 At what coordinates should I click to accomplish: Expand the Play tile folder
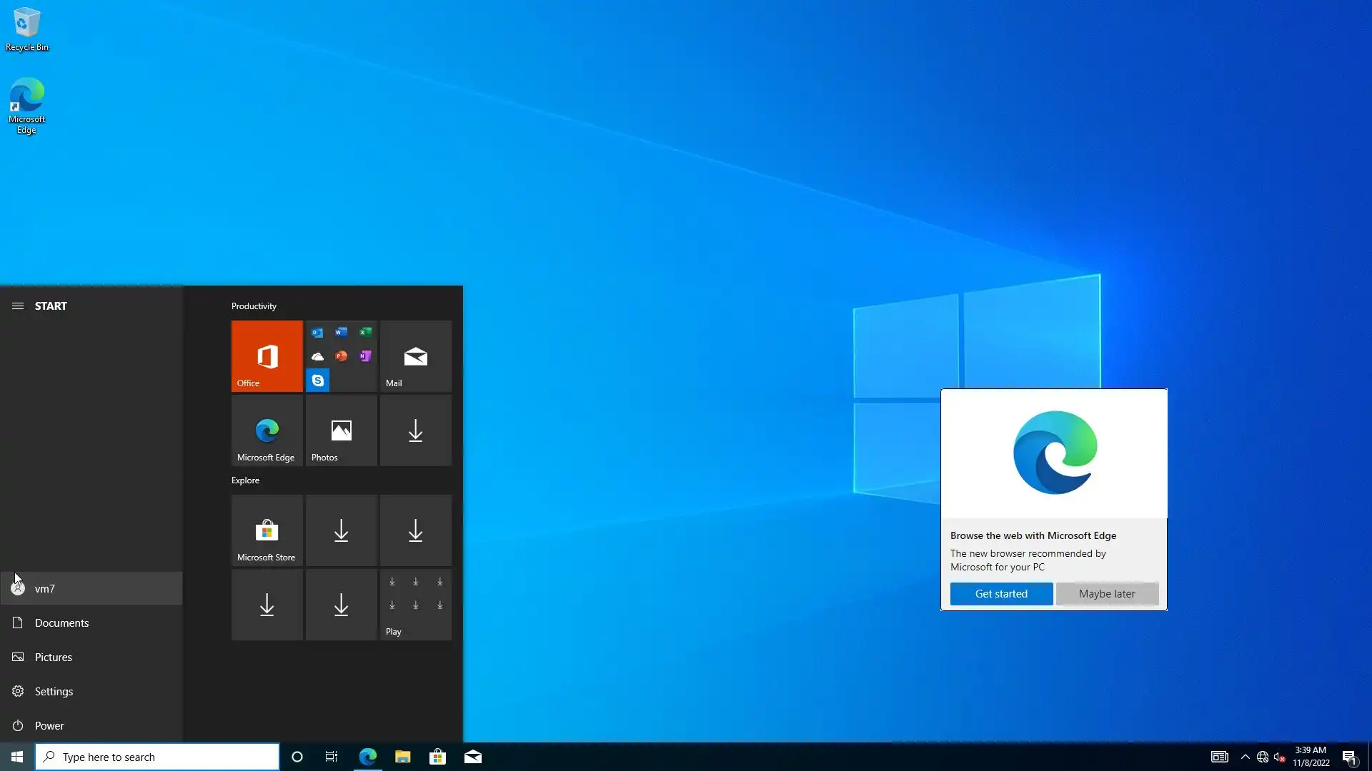click(415, 605)
